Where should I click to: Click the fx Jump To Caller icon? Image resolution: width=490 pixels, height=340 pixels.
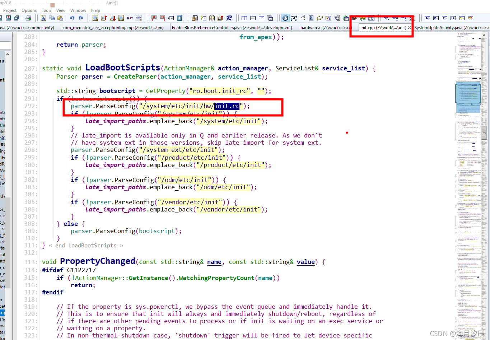click(221, 18)
